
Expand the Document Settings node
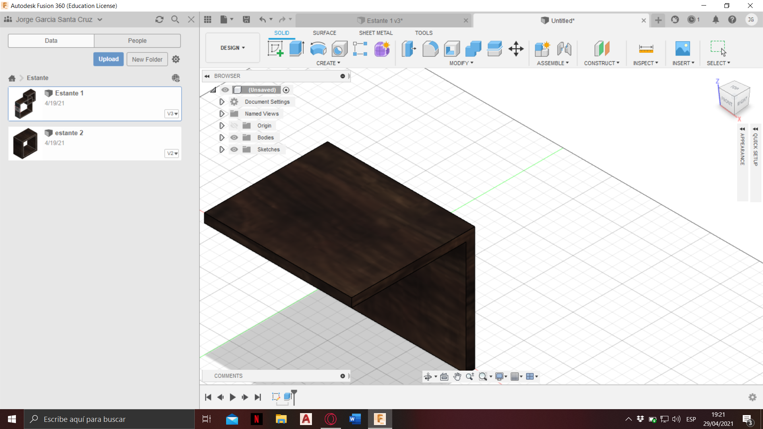coord(222,102)
